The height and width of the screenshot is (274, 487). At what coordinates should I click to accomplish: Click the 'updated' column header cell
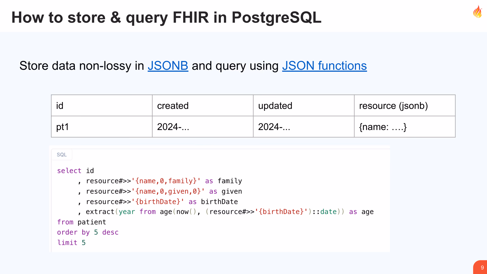coord(303,106)
